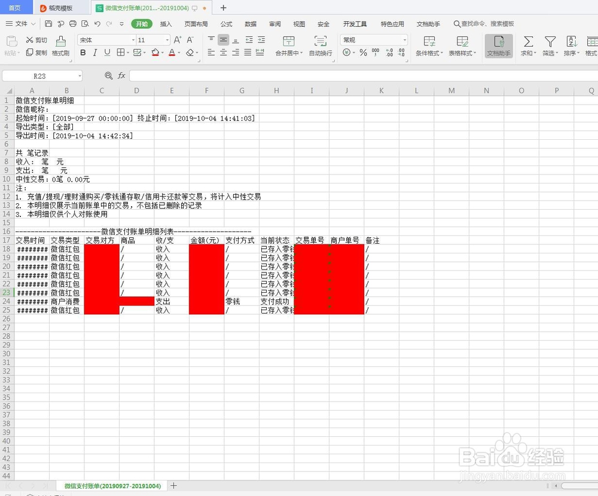Click Merge and Center (合并居中)
Screen dimensions: 598x496
289,46
